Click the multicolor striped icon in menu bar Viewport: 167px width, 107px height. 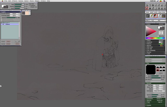161,1
